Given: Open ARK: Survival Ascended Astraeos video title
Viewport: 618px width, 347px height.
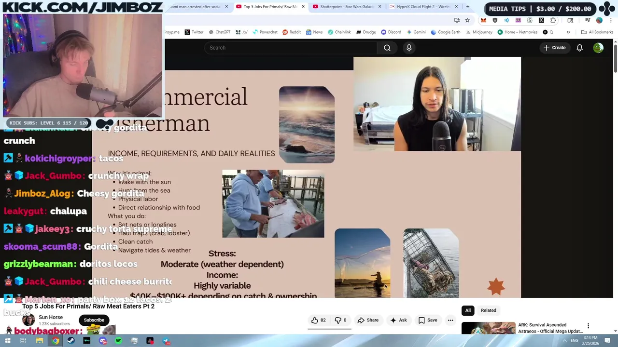Looking at the screenshot, I should tap(550, 328).
